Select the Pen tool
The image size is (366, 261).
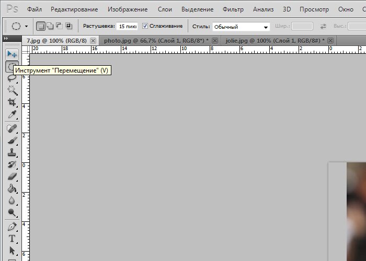click(x=12, y=226)
